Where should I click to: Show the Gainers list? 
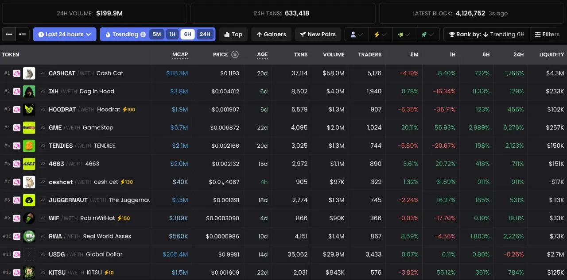271,34
